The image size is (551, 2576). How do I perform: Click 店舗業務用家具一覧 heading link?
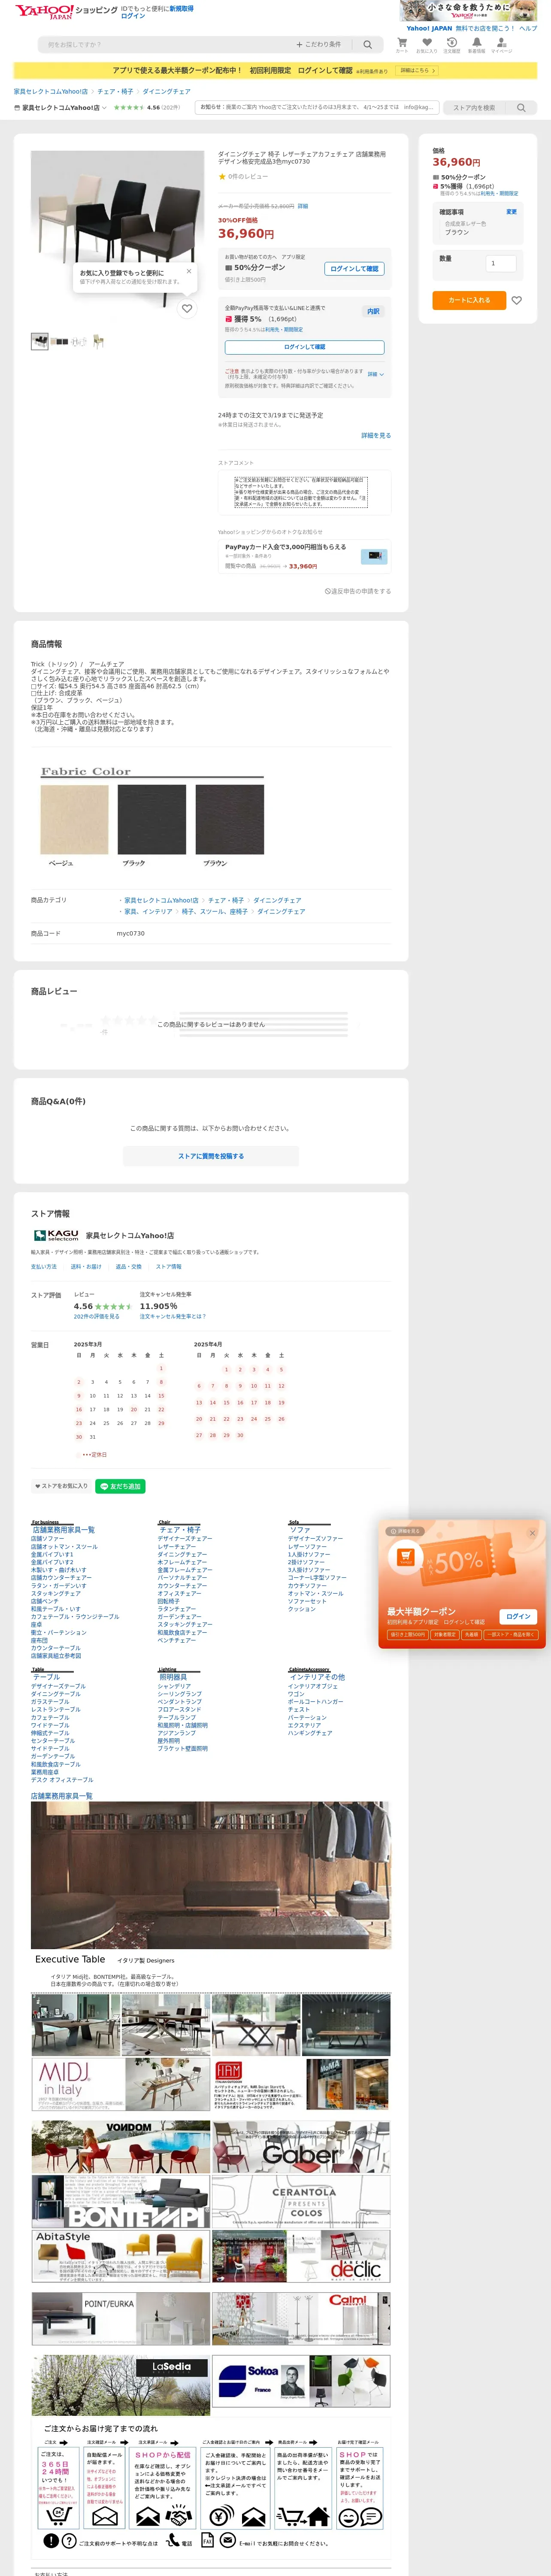coord(61,1796)
